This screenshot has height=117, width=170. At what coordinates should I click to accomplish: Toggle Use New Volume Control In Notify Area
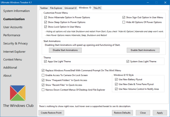coord(116,89)
